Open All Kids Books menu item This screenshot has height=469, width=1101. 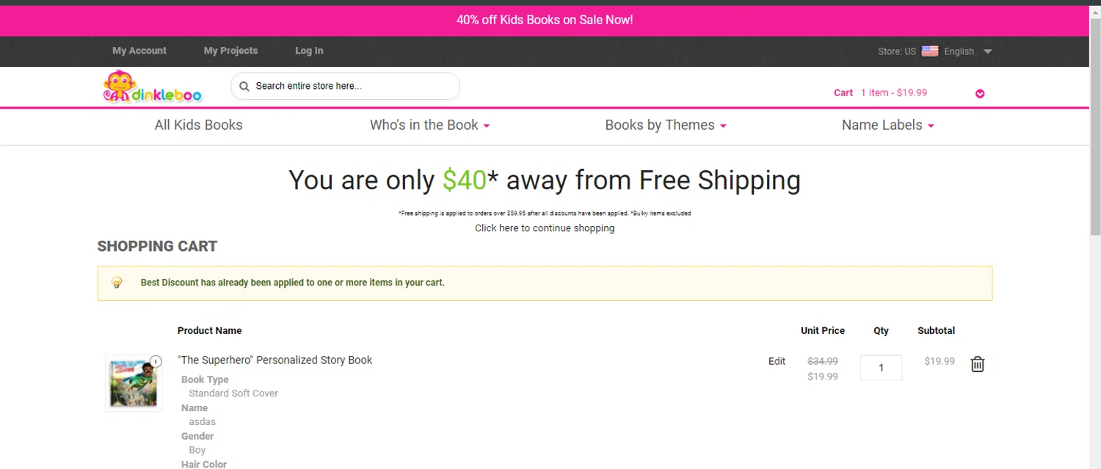coord(198,126)
